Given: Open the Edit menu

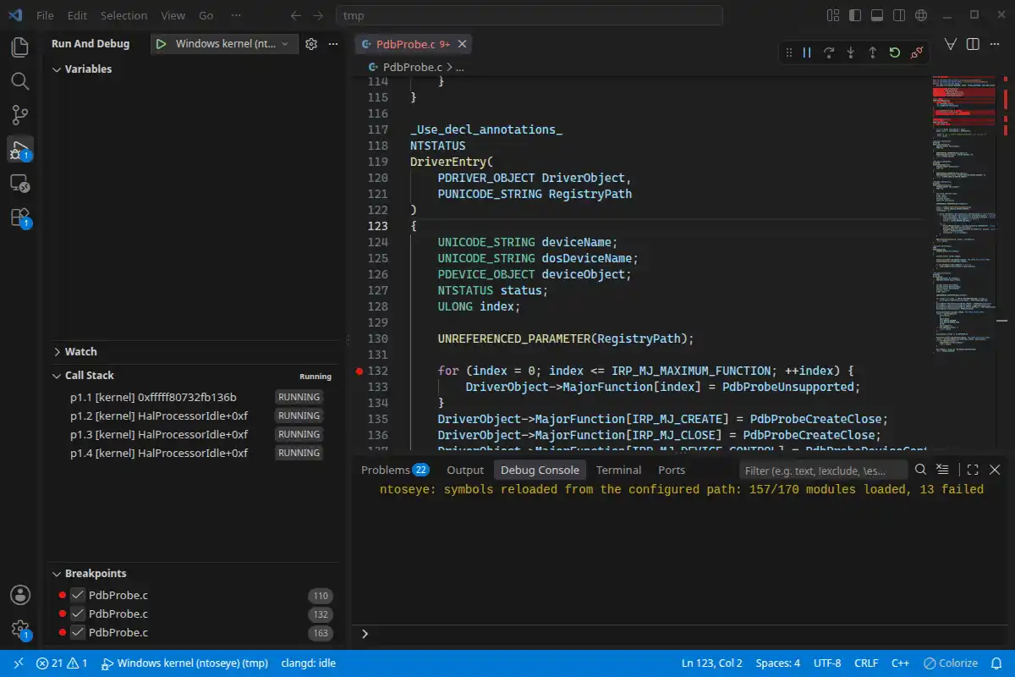Looking at the screenshot, I should [x=77, y=15].
